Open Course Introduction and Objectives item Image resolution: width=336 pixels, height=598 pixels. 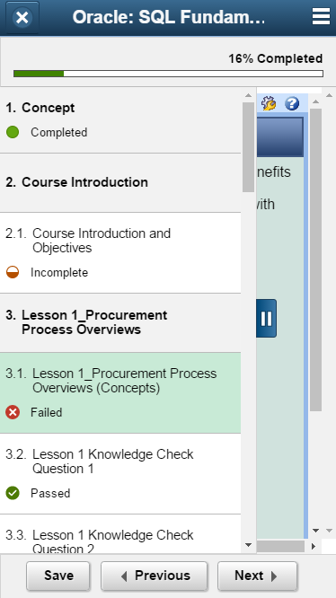[120, 253]
